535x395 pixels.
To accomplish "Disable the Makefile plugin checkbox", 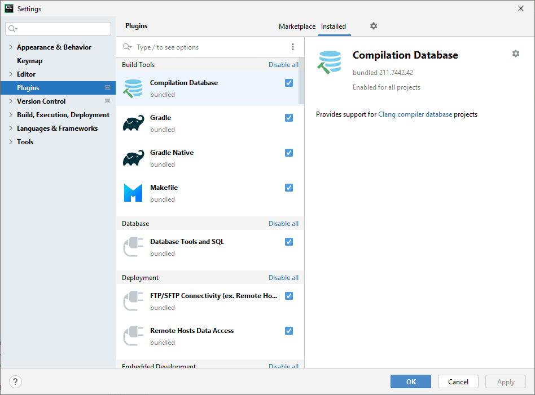I will (x=289, y=188).
